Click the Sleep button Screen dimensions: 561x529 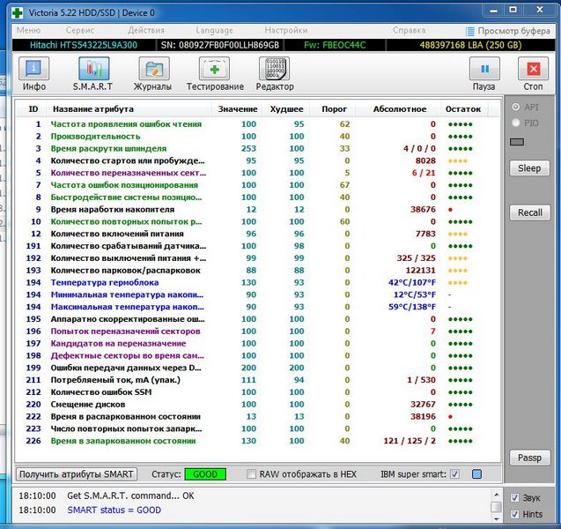point(529,168)
